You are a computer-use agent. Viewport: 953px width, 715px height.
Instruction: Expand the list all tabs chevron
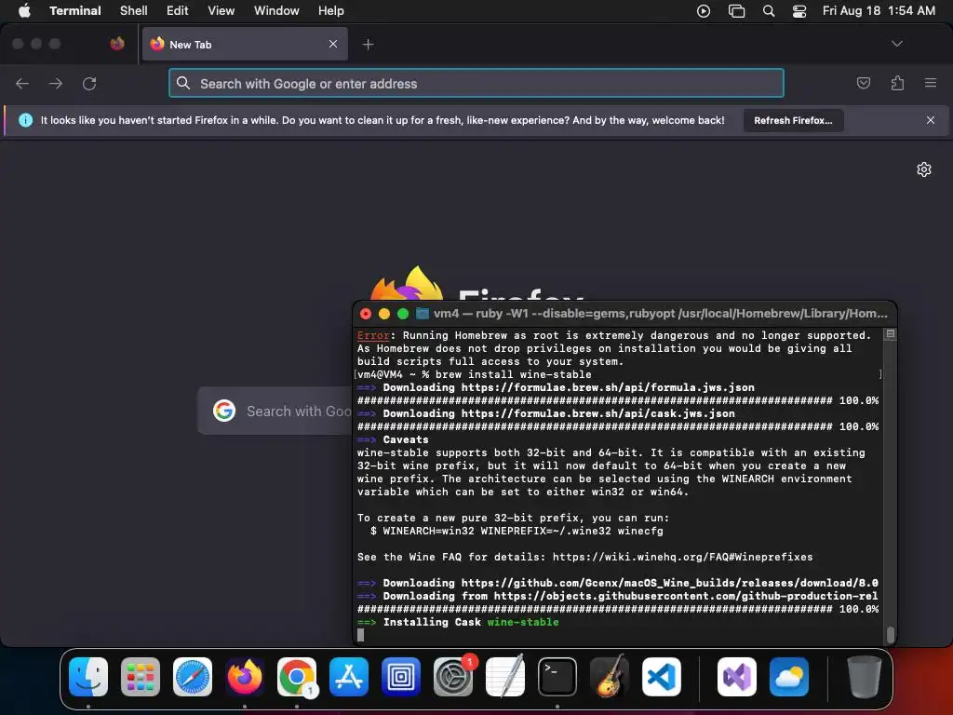pyautogui.click(x=897, y=44)
